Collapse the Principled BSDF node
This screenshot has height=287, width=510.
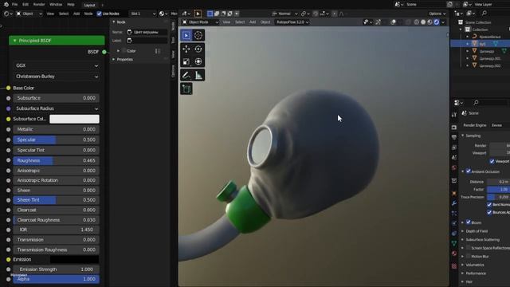(x=14, y=41)
